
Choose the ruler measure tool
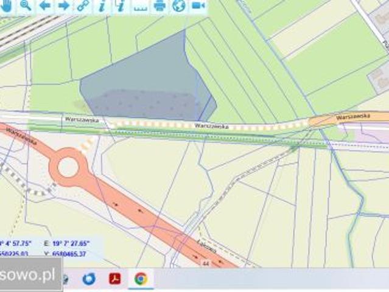pyautogui.click(x=141, y=7)
